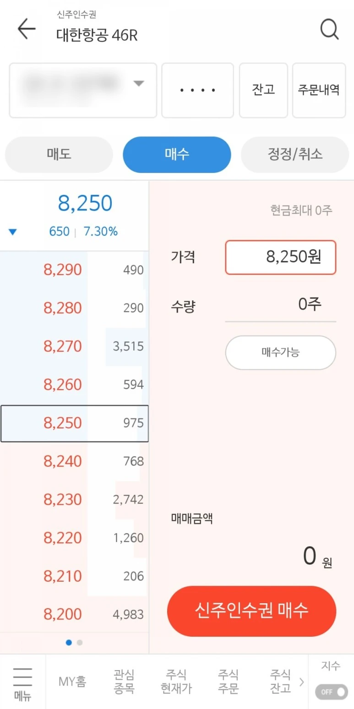Tap the 가격 8,250원 price field
354x709 pixels.
280,257
